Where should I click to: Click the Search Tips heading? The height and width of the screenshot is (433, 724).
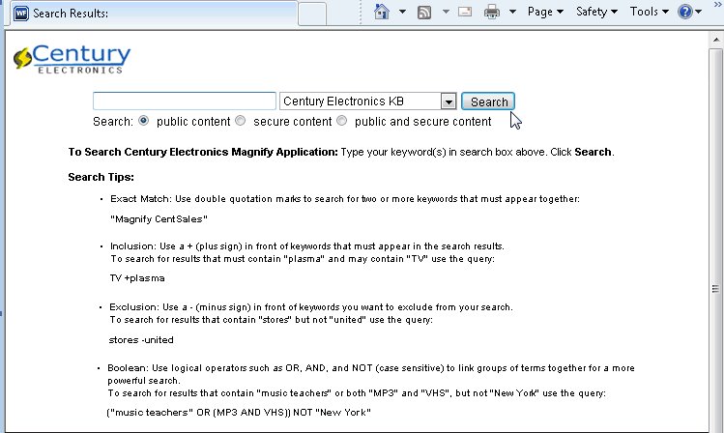click(x=101, y=177)
